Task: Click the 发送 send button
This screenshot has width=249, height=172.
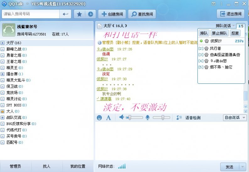Action: tap(230, 167)
